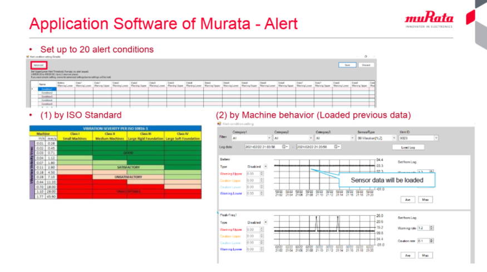Select the Condition1 row name cell
The height and width of the screenshot is (272, 487).
pyautogui.click(x=47, y=89)
